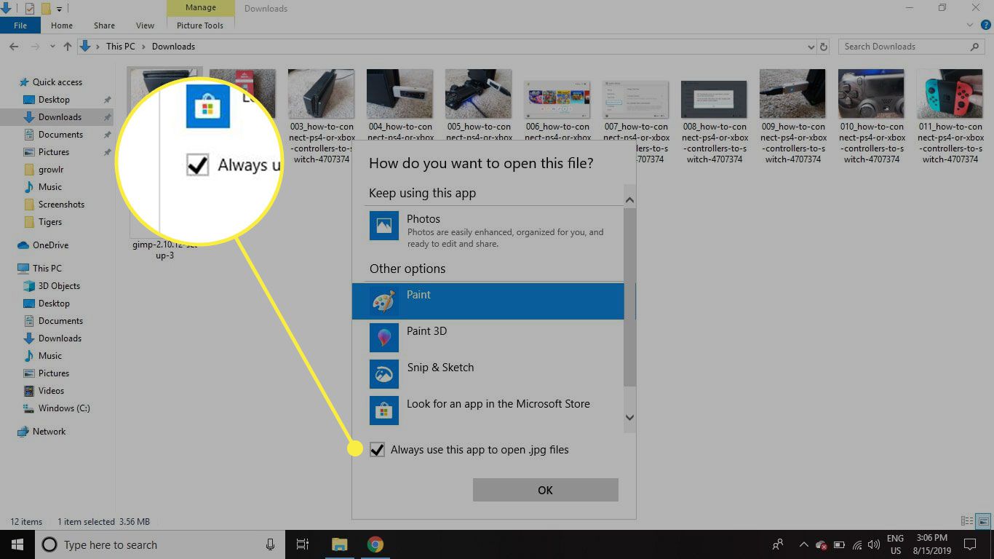Image resolution: width=994 pixels, height=559 pixels.
Task: Open the recent locations dropdown
Action: [x=52, y=47]
